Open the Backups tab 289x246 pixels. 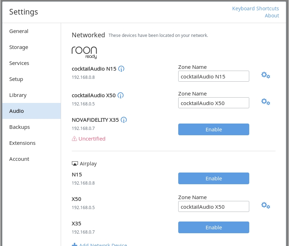32,127
